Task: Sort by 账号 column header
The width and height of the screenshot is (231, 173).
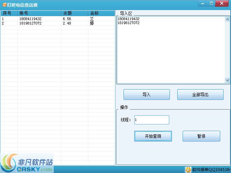Action: 39,13
